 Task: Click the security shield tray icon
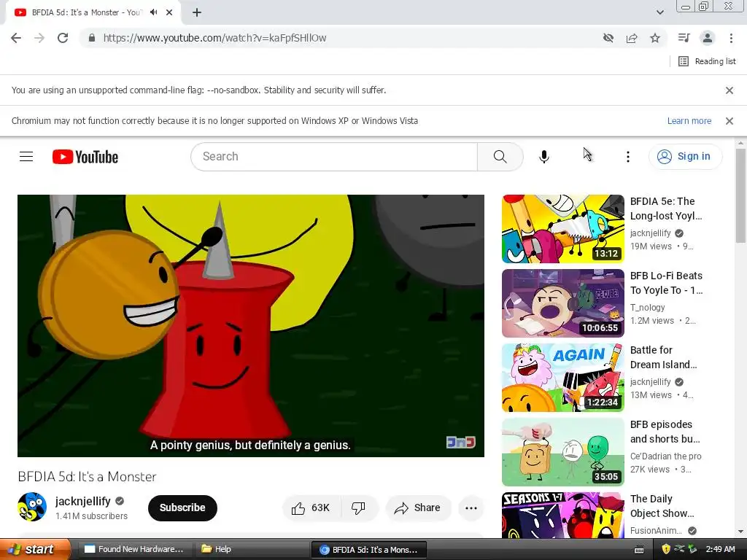(666, 550)
